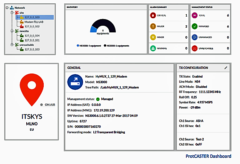Click the Unreachable red icon
Image resolution: width=240 pixels, height=164 pixels.
tap(195, 48)
